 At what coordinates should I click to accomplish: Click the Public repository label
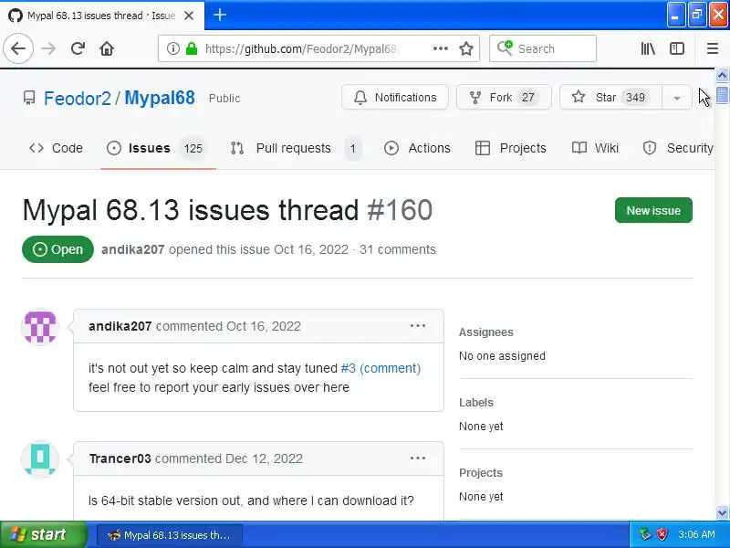(224, 99)
